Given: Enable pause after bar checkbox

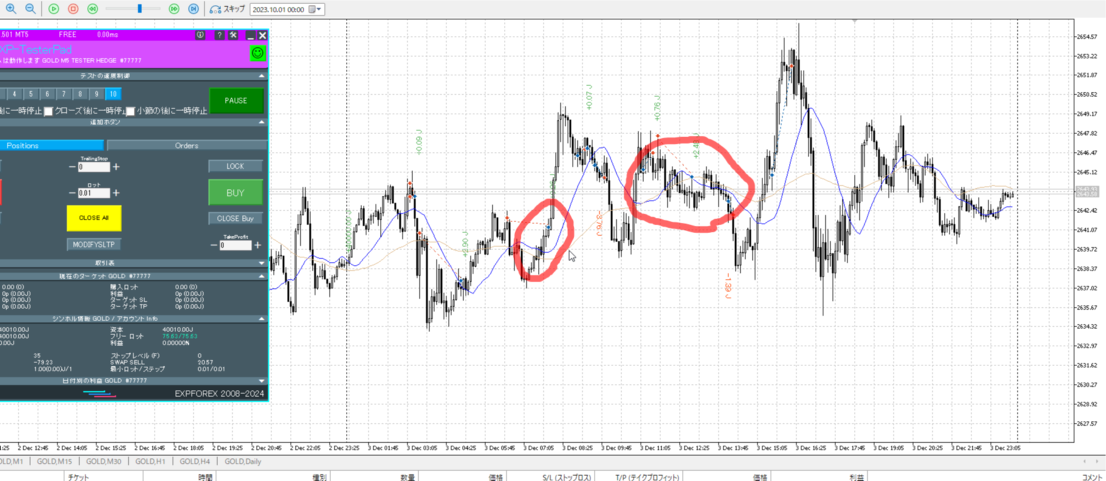Looking at the screenshot, I should click(x=130, y=111).
